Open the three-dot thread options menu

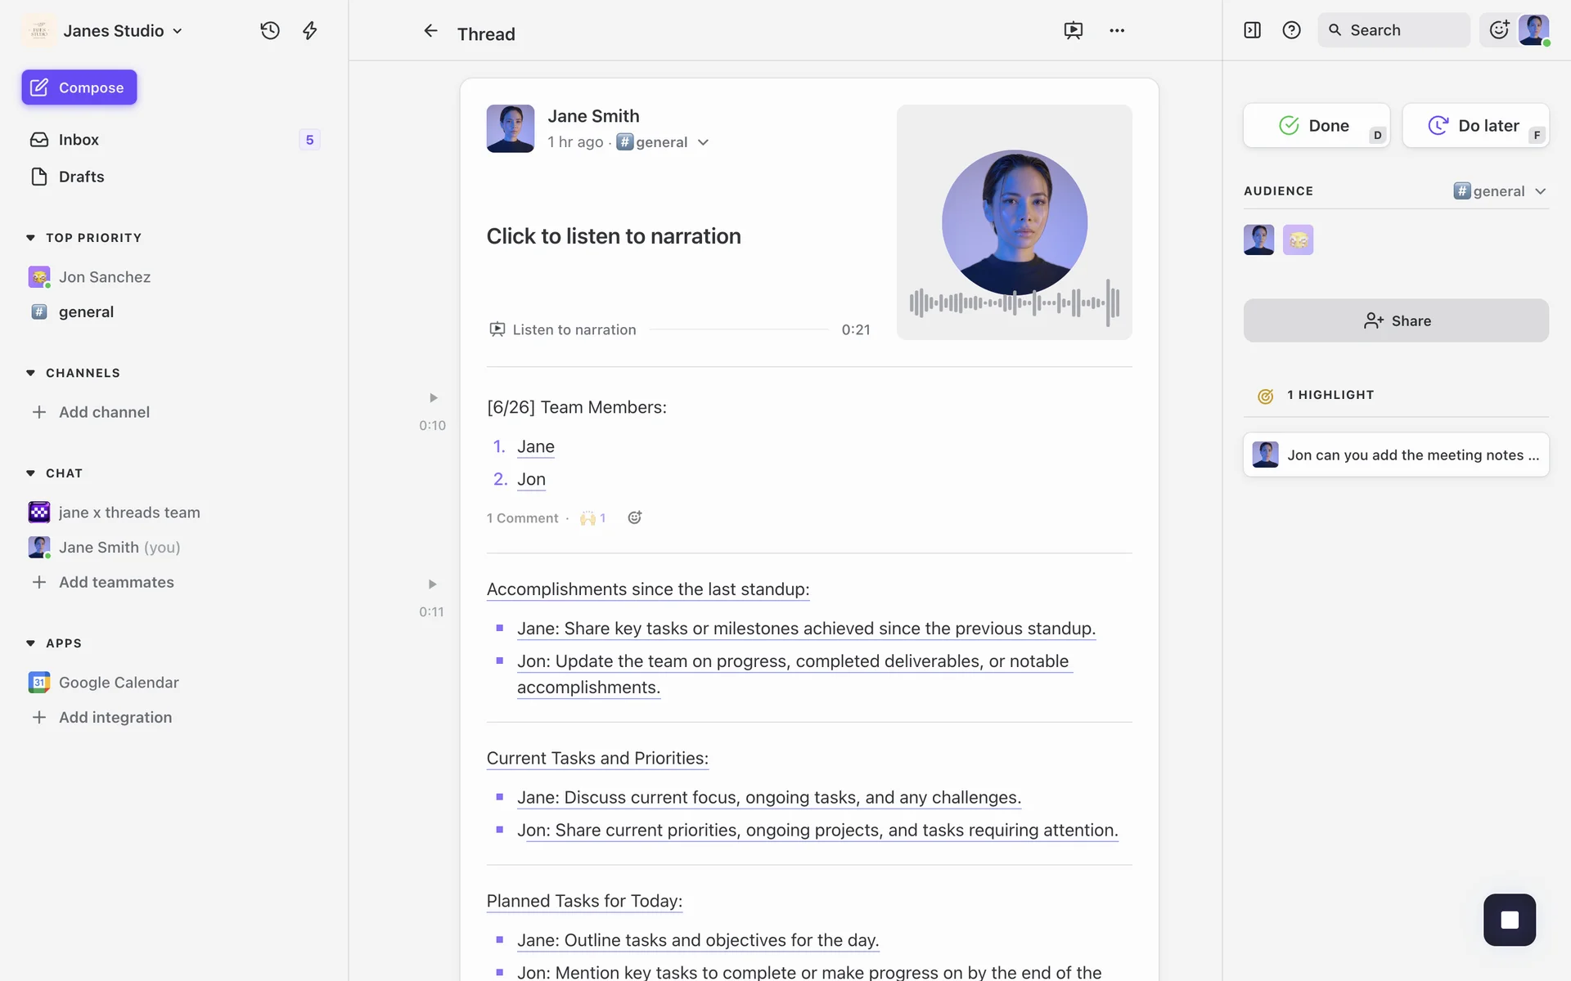click(1117, 31)
